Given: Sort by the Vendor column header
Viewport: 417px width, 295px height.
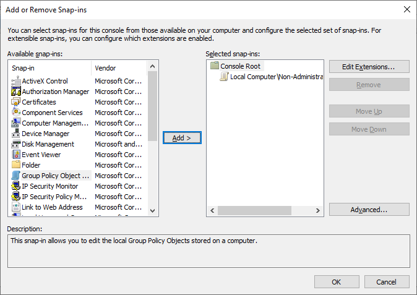Looking at the screenshot, I should [119, 68].
